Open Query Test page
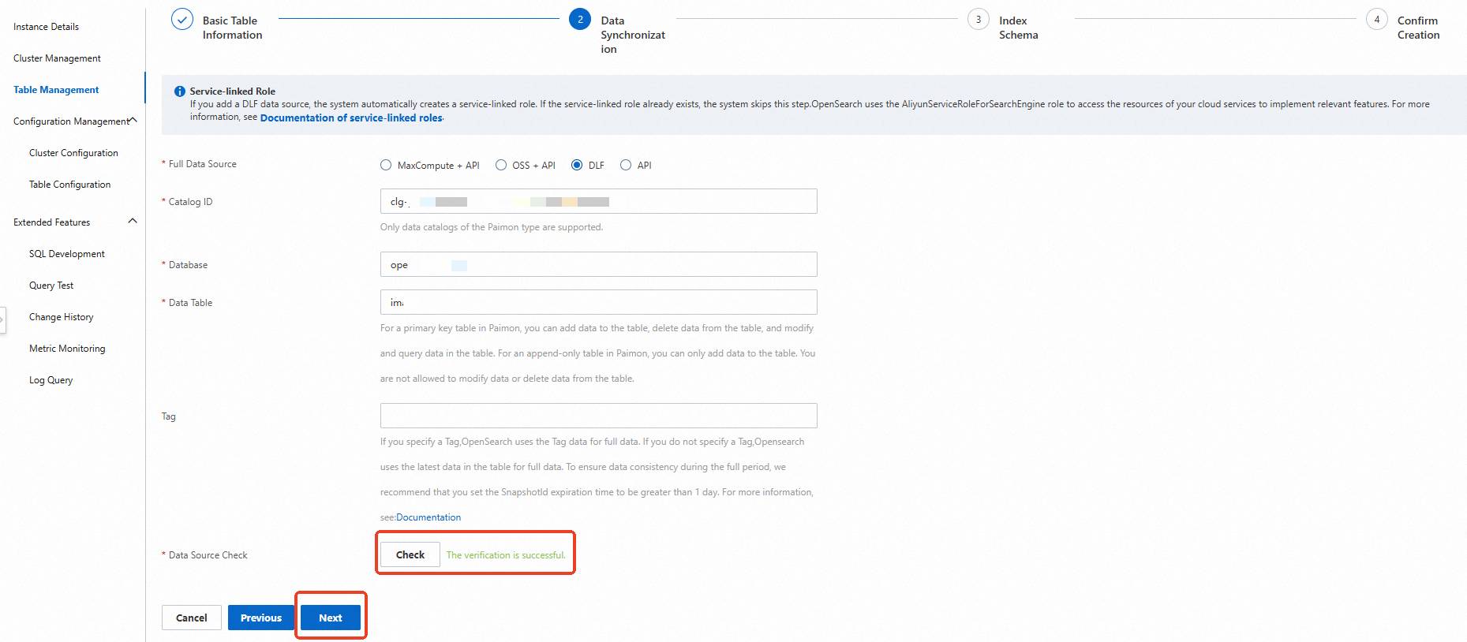Screen dimensions: 1467x642 51,286
